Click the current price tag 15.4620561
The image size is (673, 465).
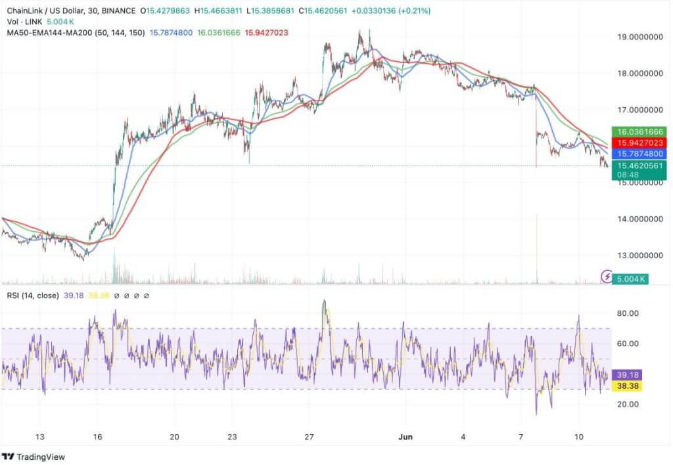(x=639, y=166)
